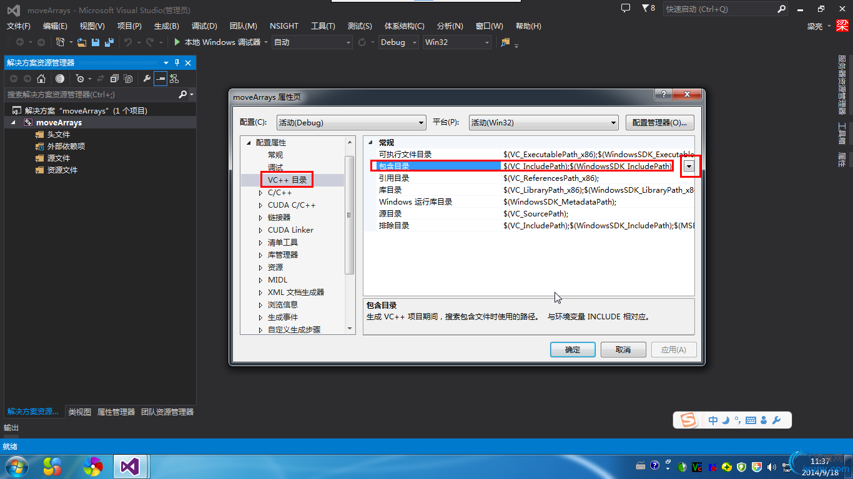This screenshot has width=853, height=479.
Task: Expand the 链接器 tree node
Action: click(x=261, y=218)
